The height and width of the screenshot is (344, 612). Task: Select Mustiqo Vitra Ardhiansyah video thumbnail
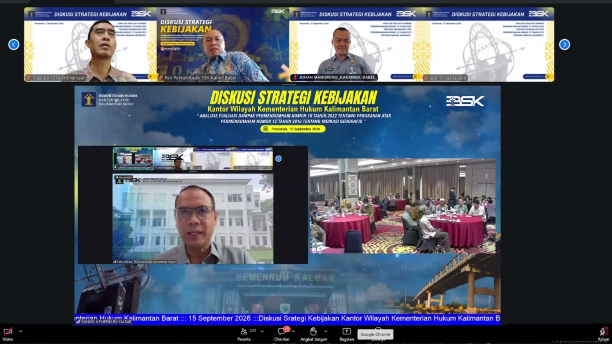click(90, 44)
